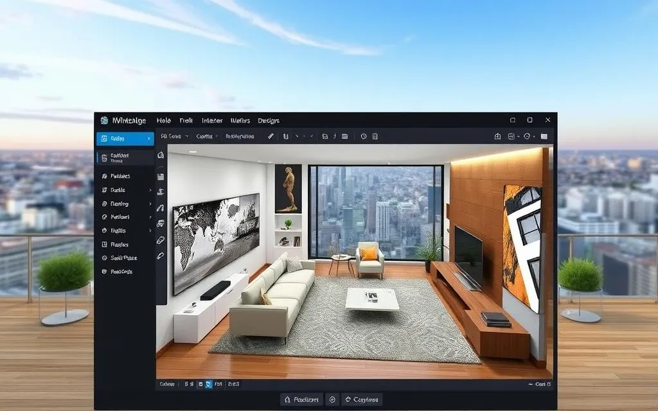Click the history clock icon in the toolbar
Screen dimensions: 658x411
tap(362, 136)
